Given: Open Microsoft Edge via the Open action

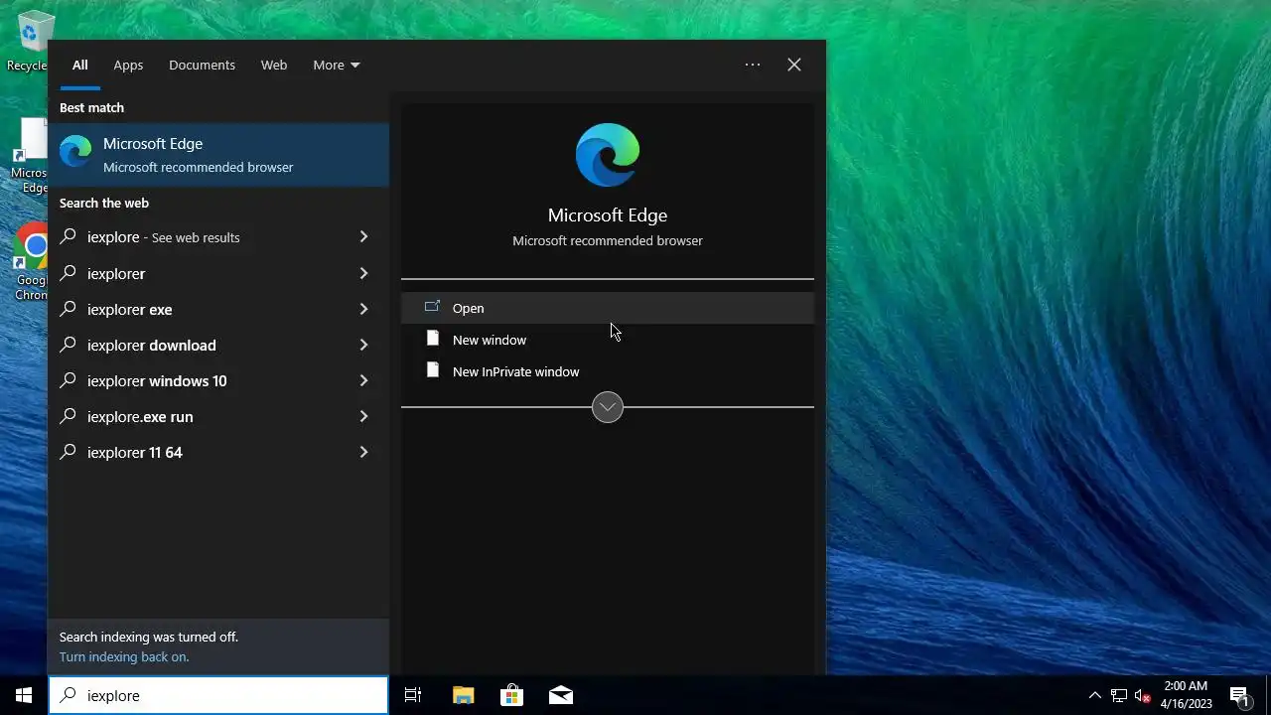Looking at the screenshot, I should (608, 308).
